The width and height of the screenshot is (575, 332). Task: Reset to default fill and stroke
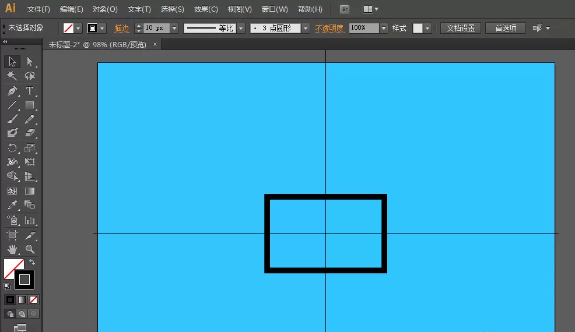(7, 286)
